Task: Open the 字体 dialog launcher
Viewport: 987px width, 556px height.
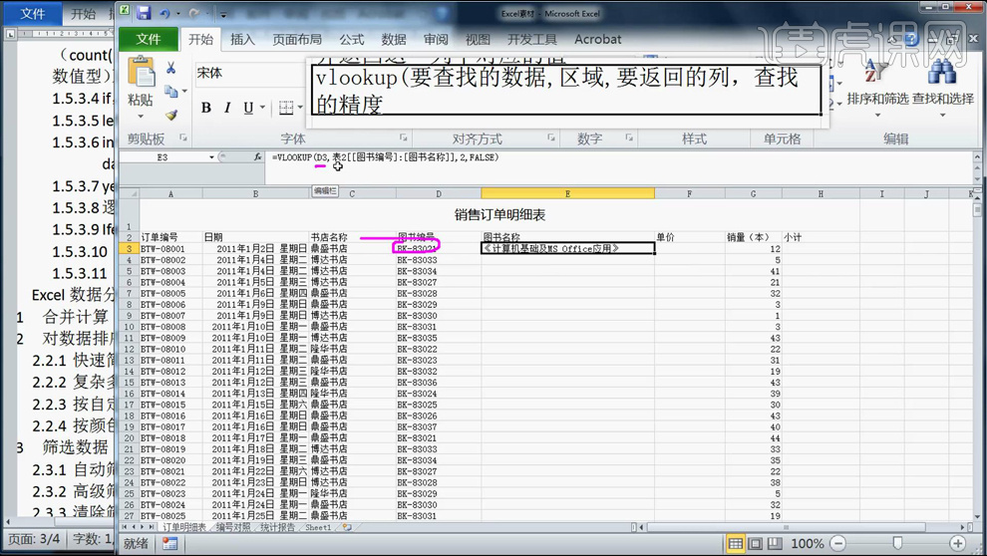Action: (x=404, y=138)
